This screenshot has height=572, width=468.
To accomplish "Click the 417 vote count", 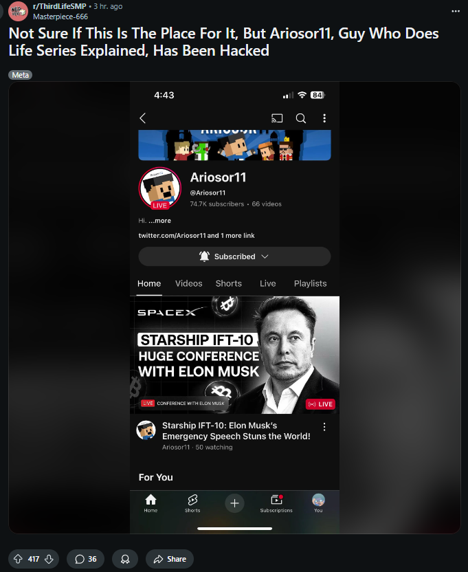I will pos(34,559).
